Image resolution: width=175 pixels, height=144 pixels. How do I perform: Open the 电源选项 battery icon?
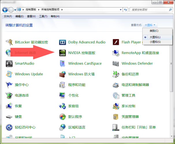[9, 96]
